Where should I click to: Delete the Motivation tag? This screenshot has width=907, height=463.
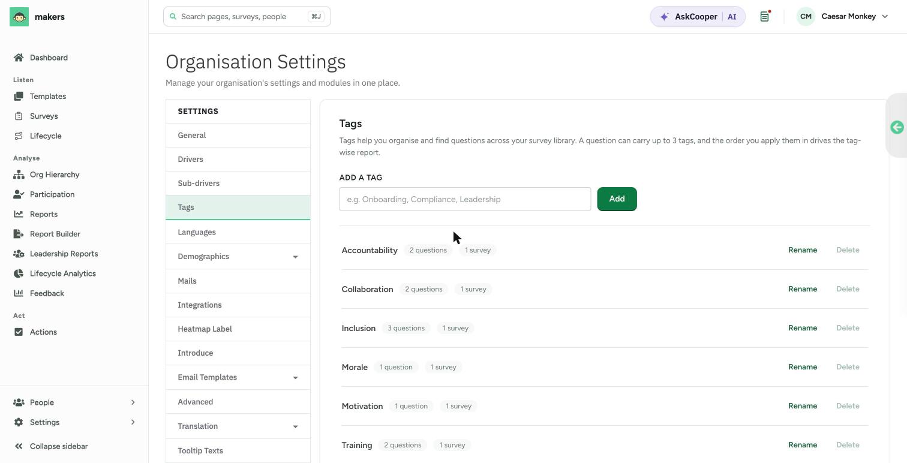848,406
